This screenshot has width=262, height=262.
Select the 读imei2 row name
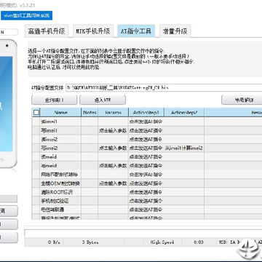point(49,139)
